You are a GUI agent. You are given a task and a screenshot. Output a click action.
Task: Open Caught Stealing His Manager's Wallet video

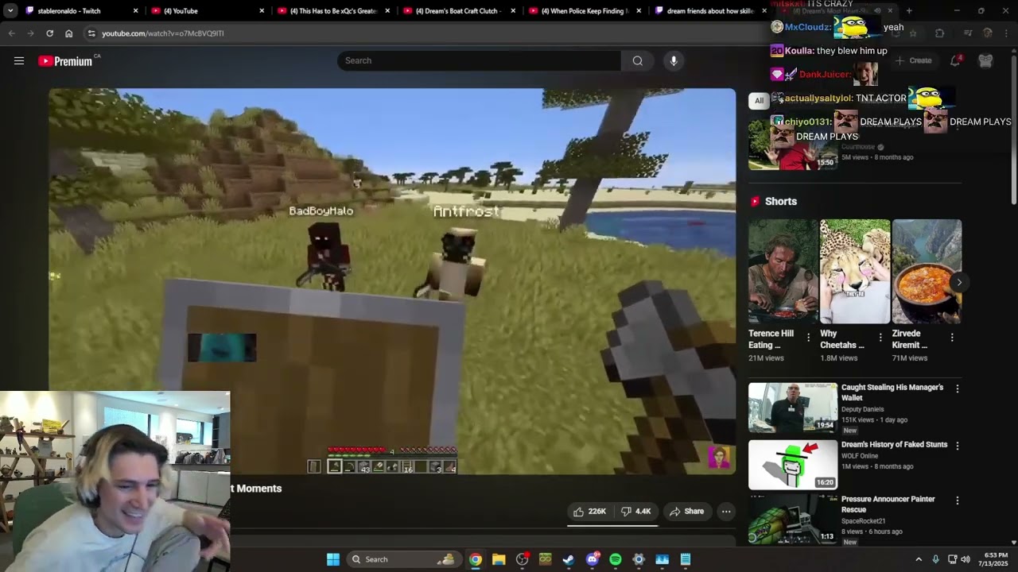click(892, 392)
